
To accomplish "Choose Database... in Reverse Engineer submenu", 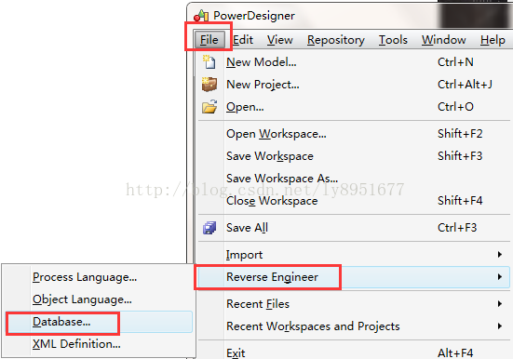I will (x=99, y=322).
